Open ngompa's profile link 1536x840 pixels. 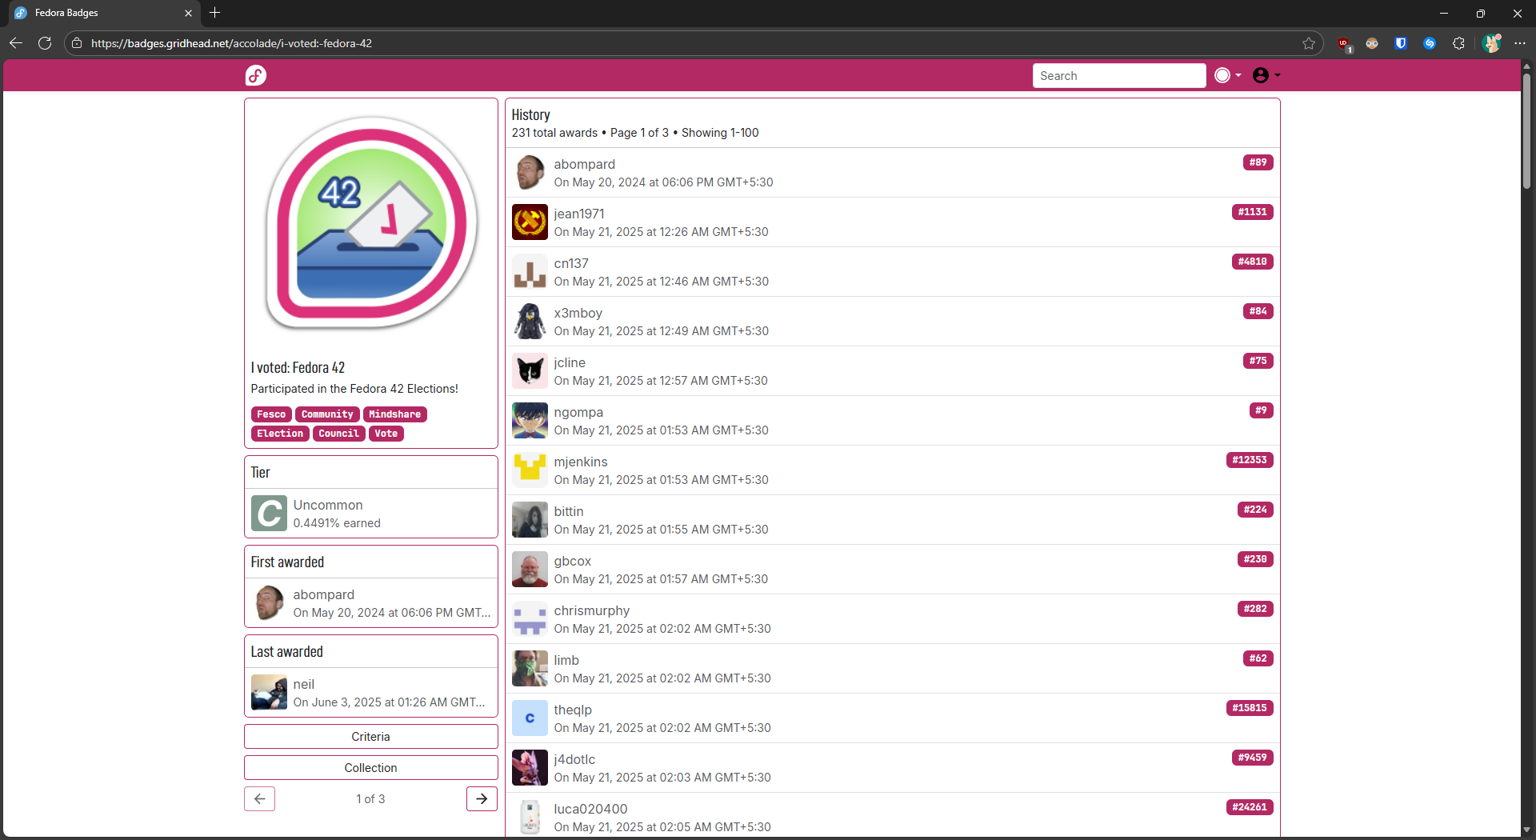tap(578, 412)
